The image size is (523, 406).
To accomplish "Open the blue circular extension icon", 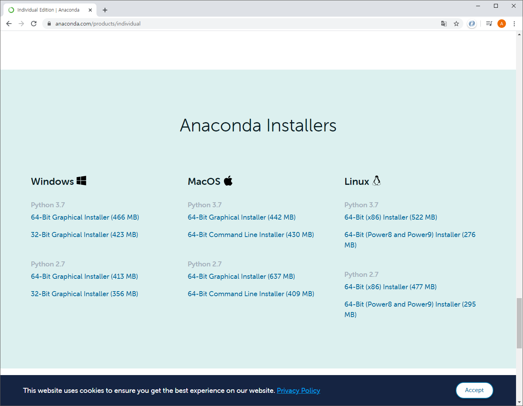I will click(471, 24).
